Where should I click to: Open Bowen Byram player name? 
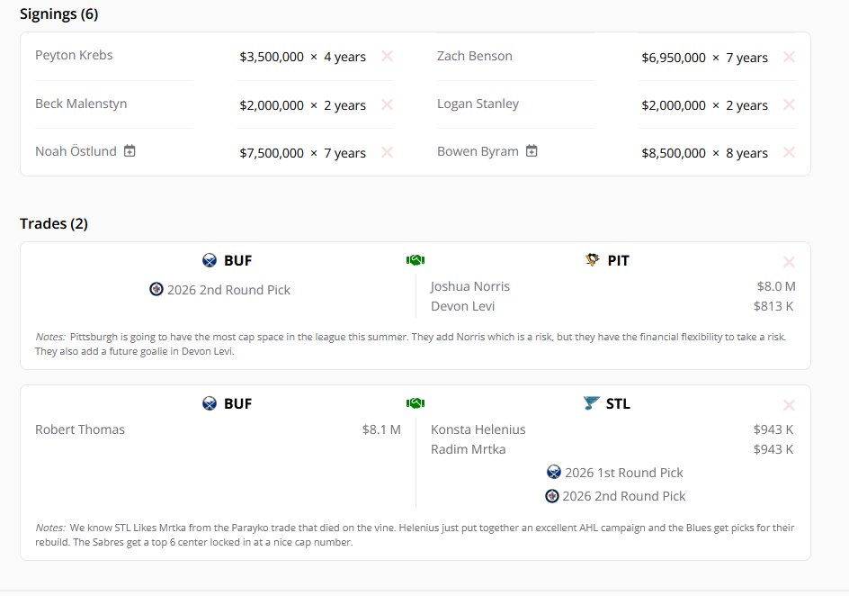coord(478,151)
